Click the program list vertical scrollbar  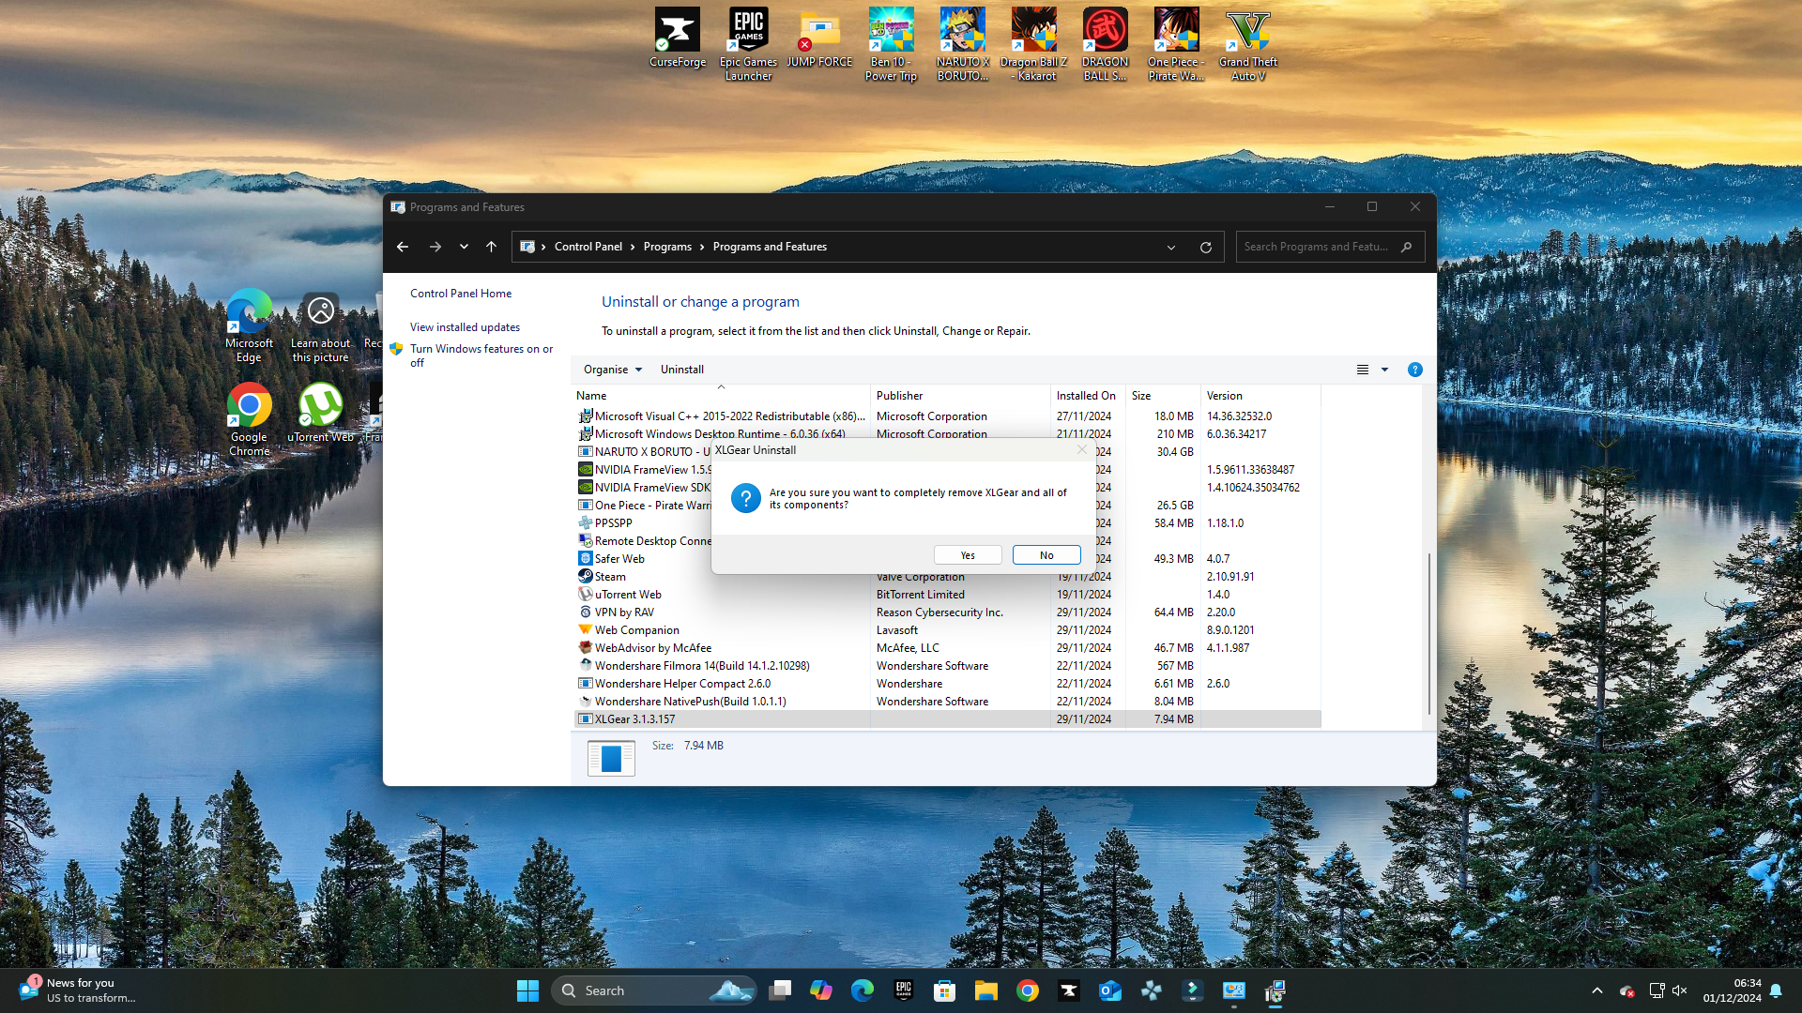tap(1428, 633)
